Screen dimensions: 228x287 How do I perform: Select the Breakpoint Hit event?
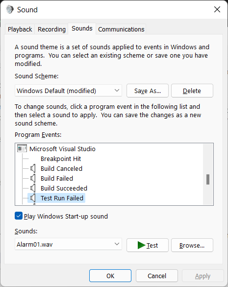[x=61, y=159]
